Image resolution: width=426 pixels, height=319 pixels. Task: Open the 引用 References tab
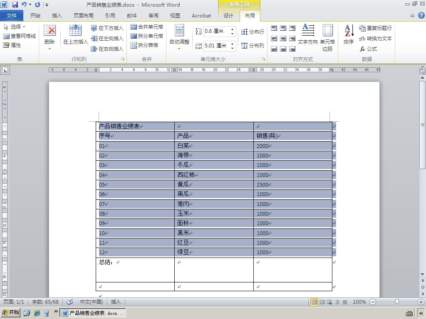(x=110, y=16)
